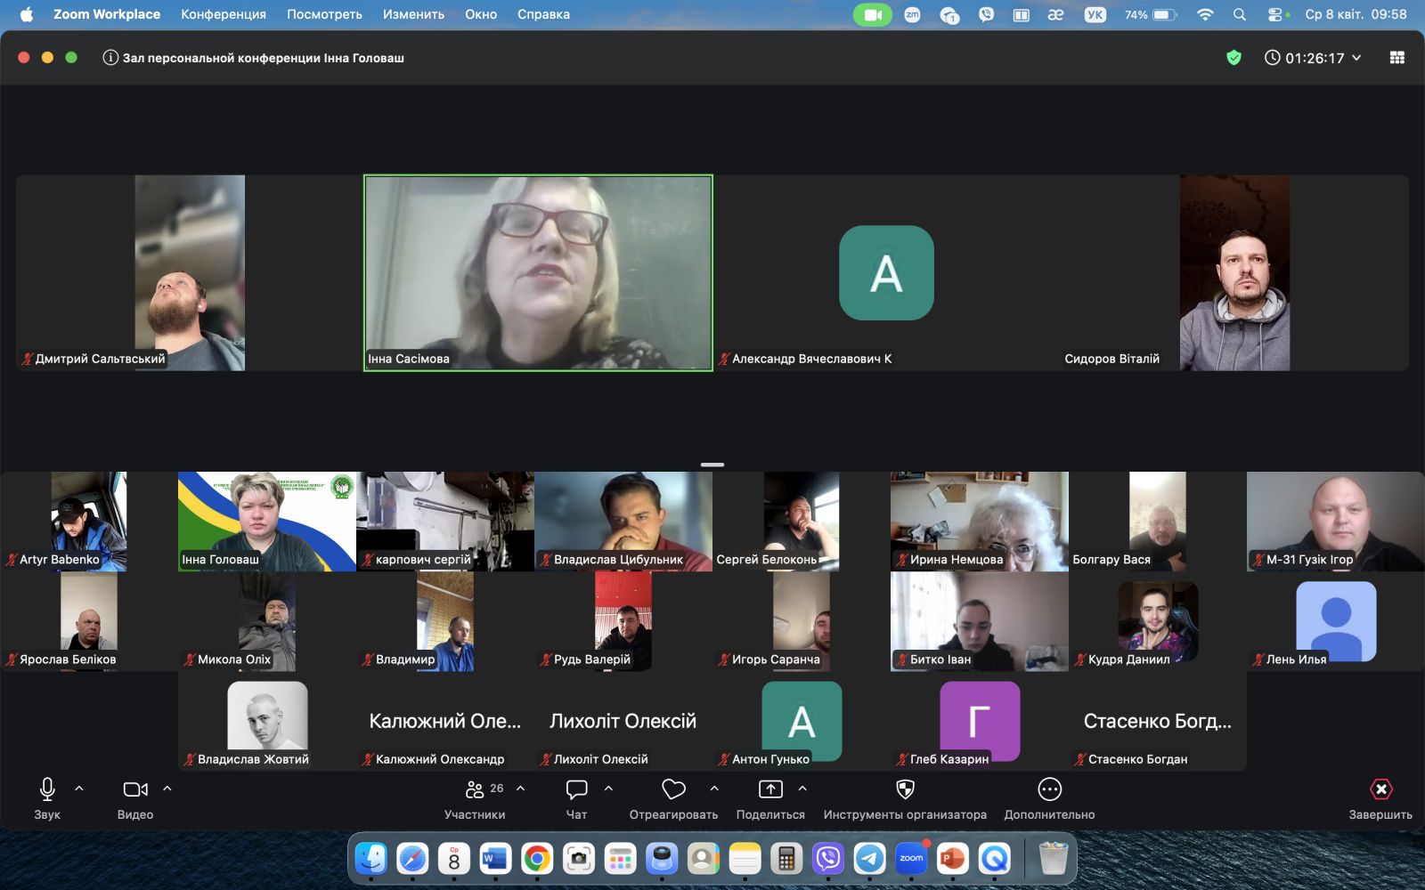Screen dimensions: 1425x890
Task: Click the React heart icon
Action: [673, 789]
